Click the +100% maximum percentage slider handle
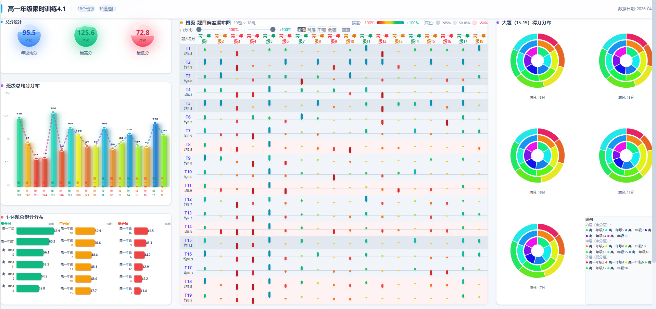 coord(273,29)
